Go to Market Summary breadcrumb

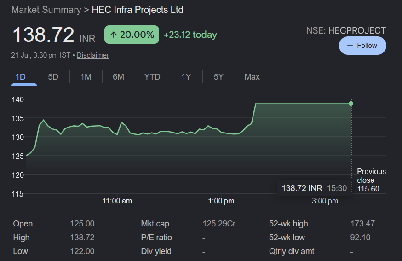pos(46,10)
